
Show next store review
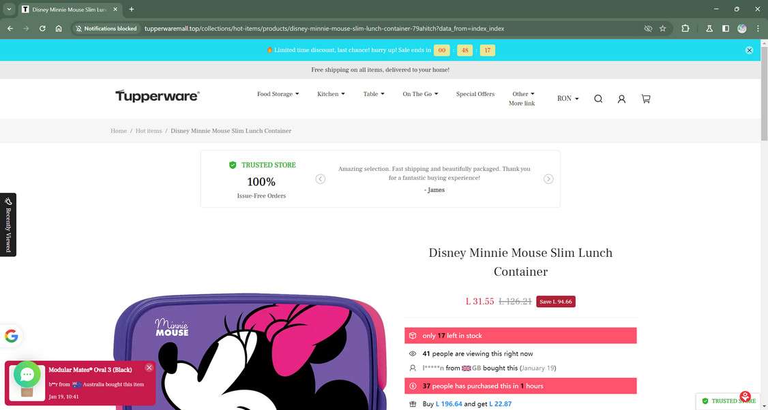click(548, 179)
